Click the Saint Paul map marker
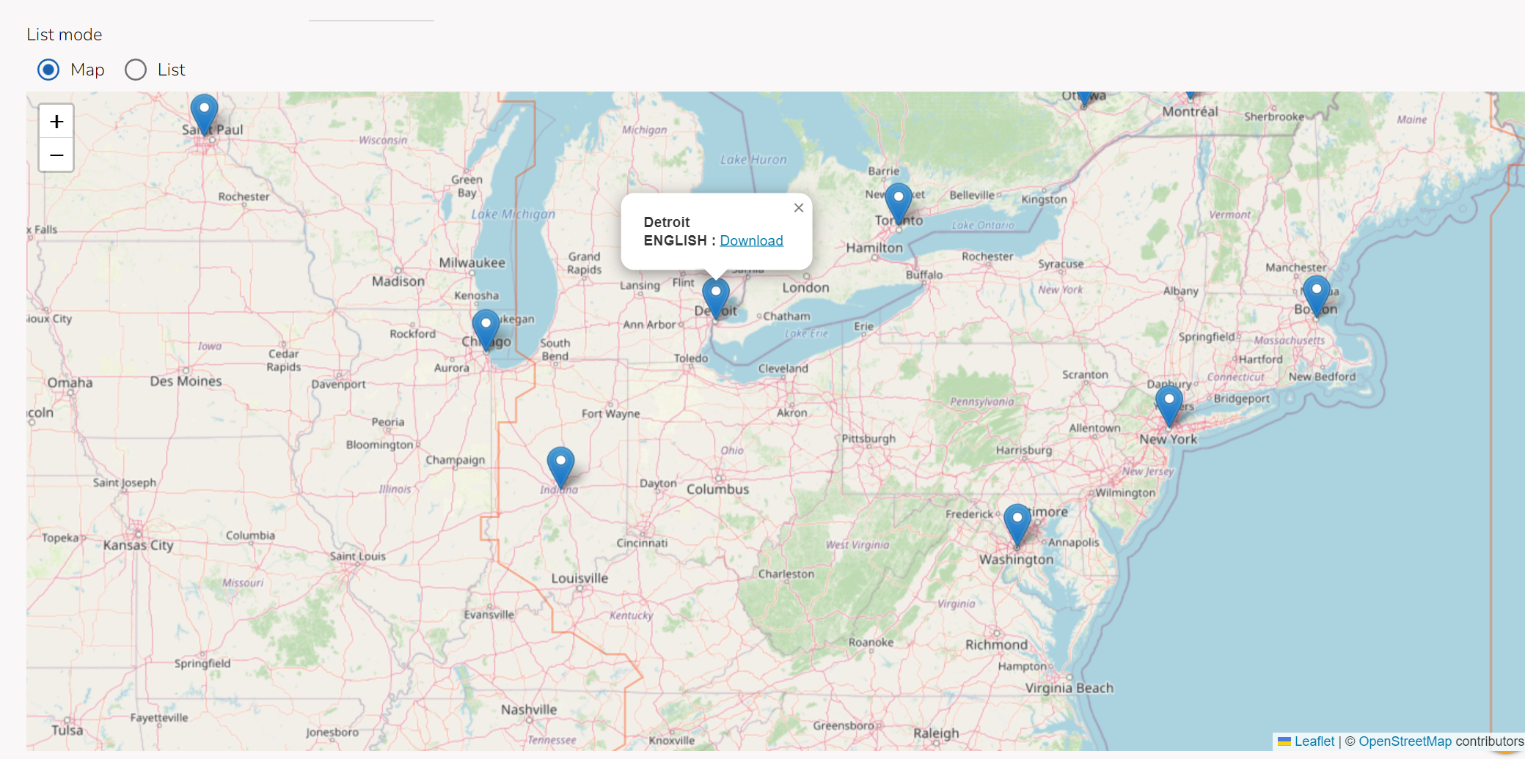 click(x=204, y=112)
